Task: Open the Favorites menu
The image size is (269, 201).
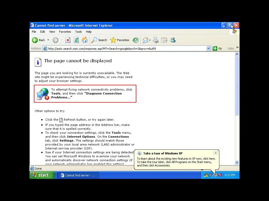Action: pos(65,32)
